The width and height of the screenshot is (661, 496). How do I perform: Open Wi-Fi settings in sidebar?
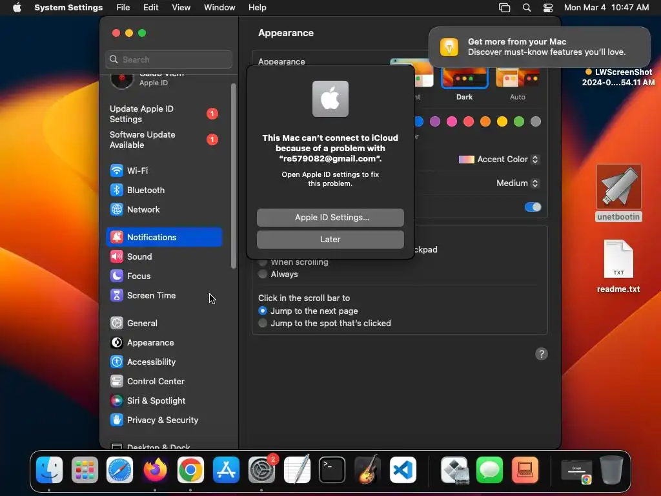point(164,170)
